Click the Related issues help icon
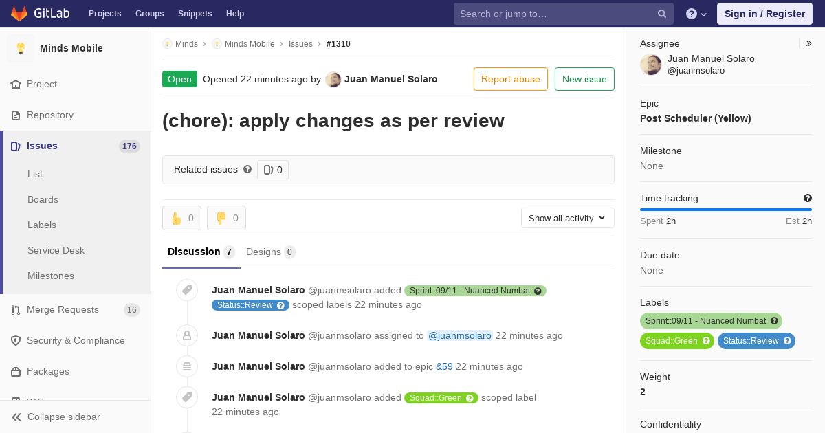 [247, 169]
